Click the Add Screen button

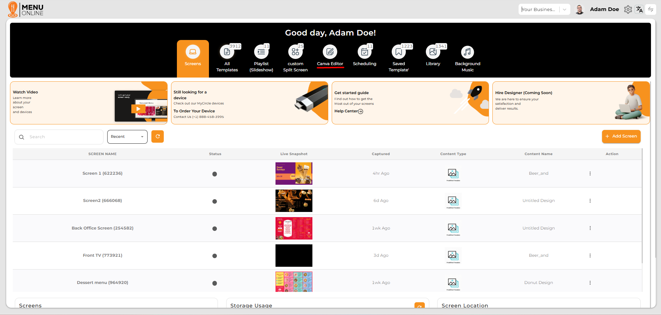tap(621, 136)
